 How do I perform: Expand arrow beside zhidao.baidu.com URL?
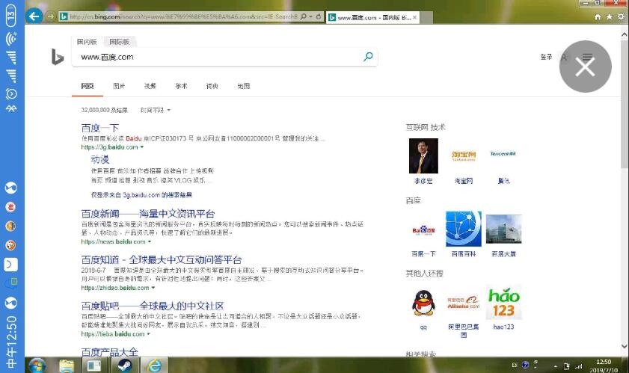[x=152, y=288]
